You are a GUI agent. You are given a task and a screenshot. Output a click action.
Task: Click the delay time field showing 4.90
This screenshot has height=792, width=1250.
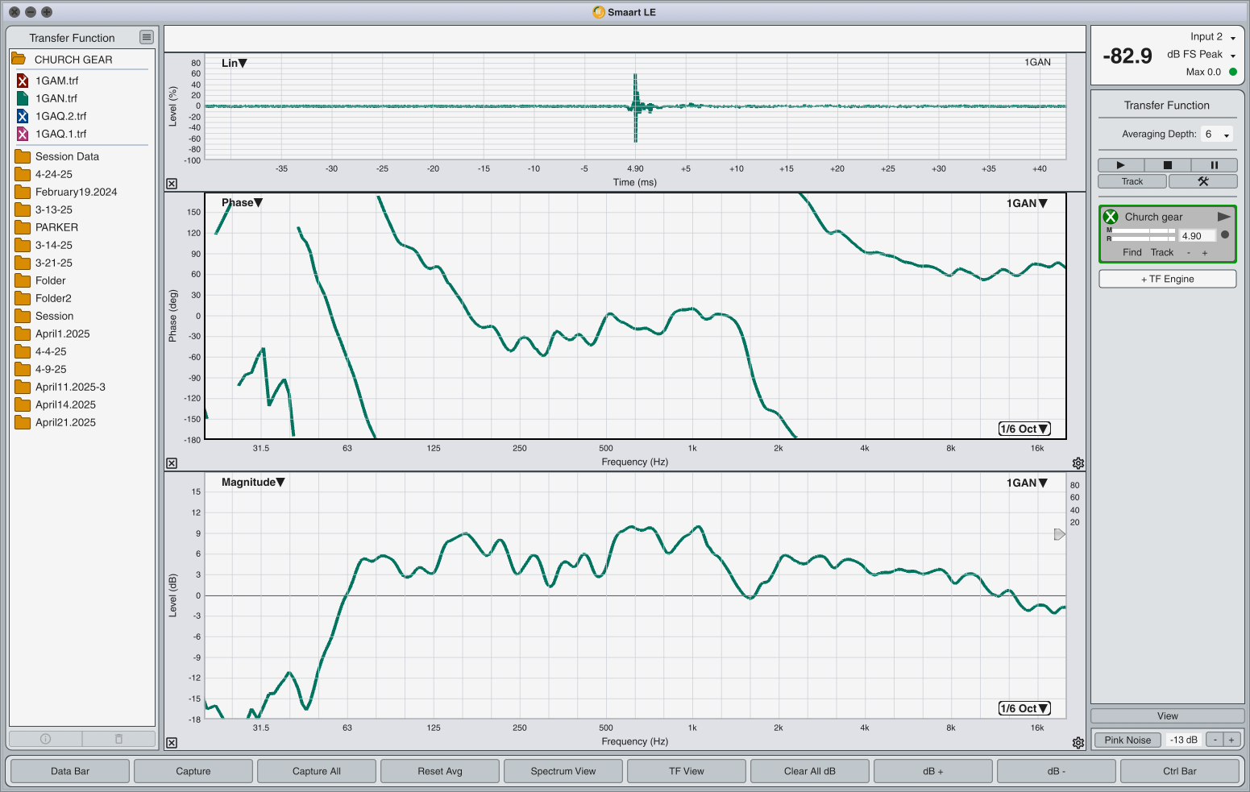pyautogui.click(x=1197, y=236)
